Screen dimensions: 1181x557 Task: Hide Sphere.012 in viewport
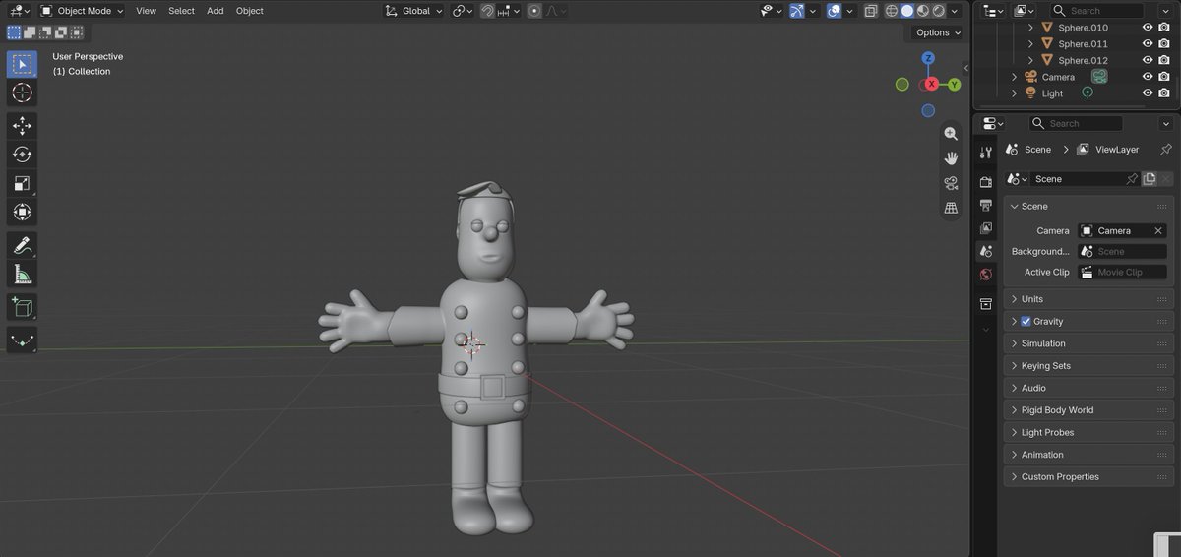pyautogui.click(x=1148, y=60)
